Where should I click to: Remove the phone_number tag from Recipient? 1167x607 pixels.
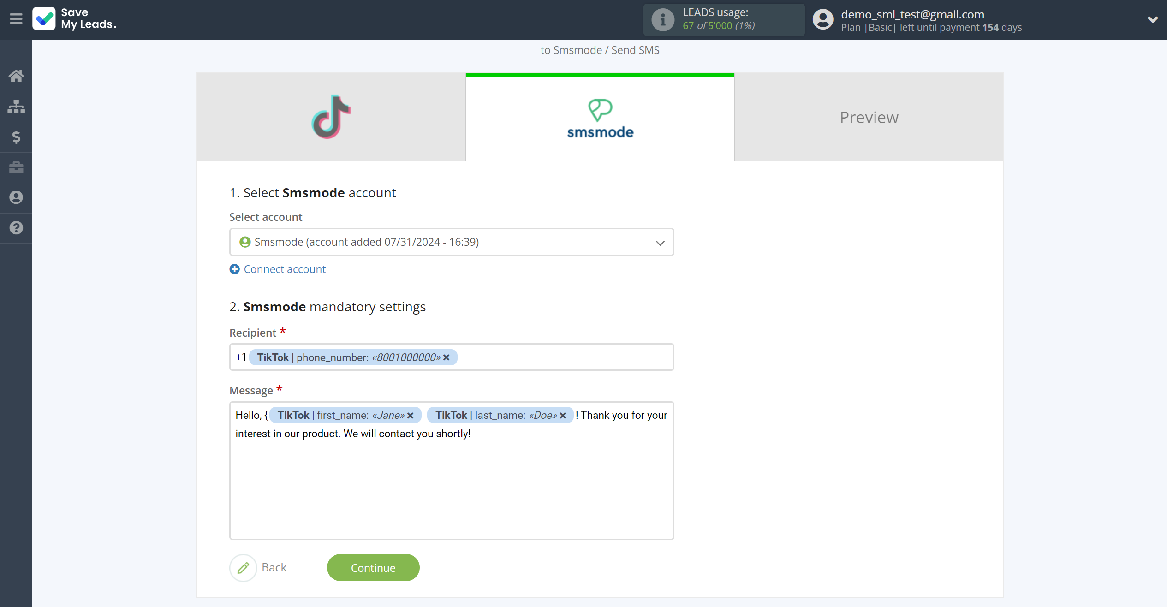tap(446, 357)
